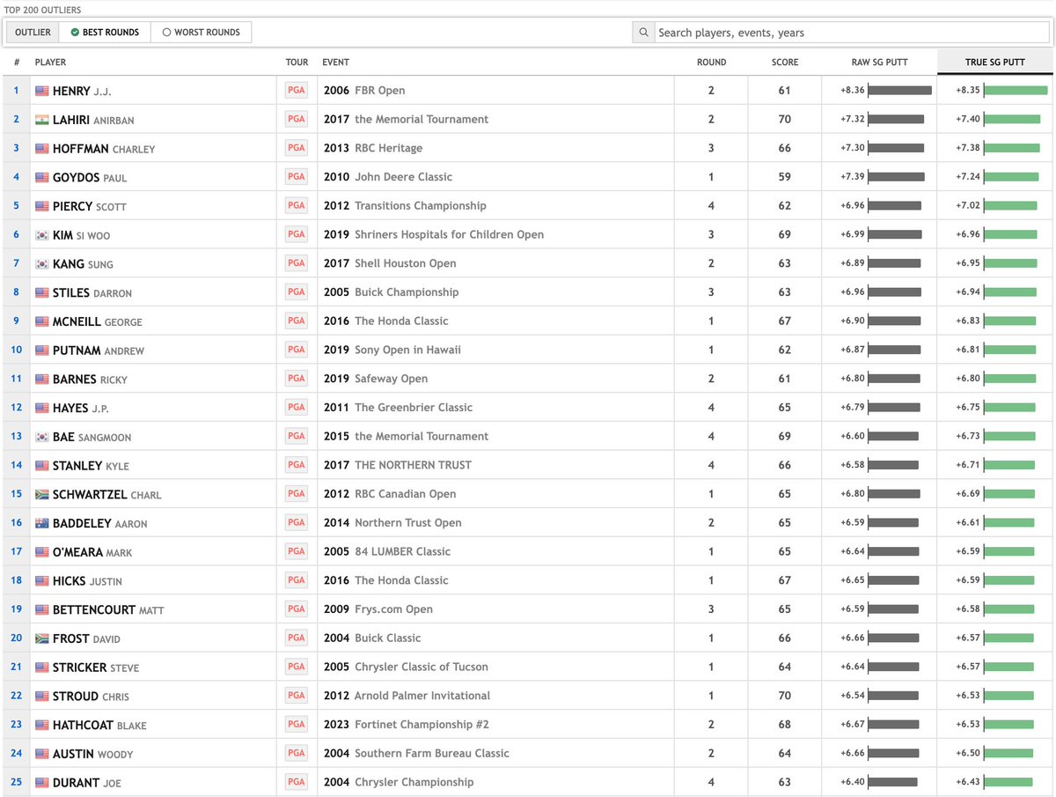Click +6.50 true value for AUSTIN
Viewport: 1056px width, 797px height.
coord(968,753)
